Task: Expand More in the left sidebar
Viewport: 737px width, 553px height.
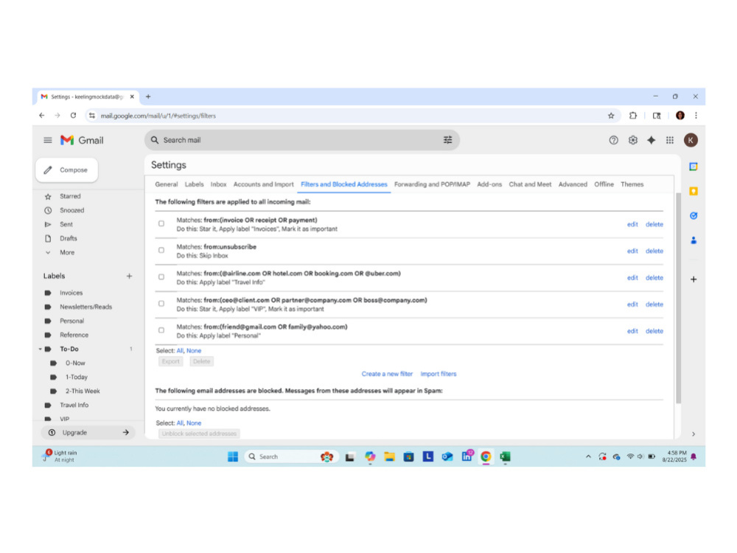Action: (67, 252)
